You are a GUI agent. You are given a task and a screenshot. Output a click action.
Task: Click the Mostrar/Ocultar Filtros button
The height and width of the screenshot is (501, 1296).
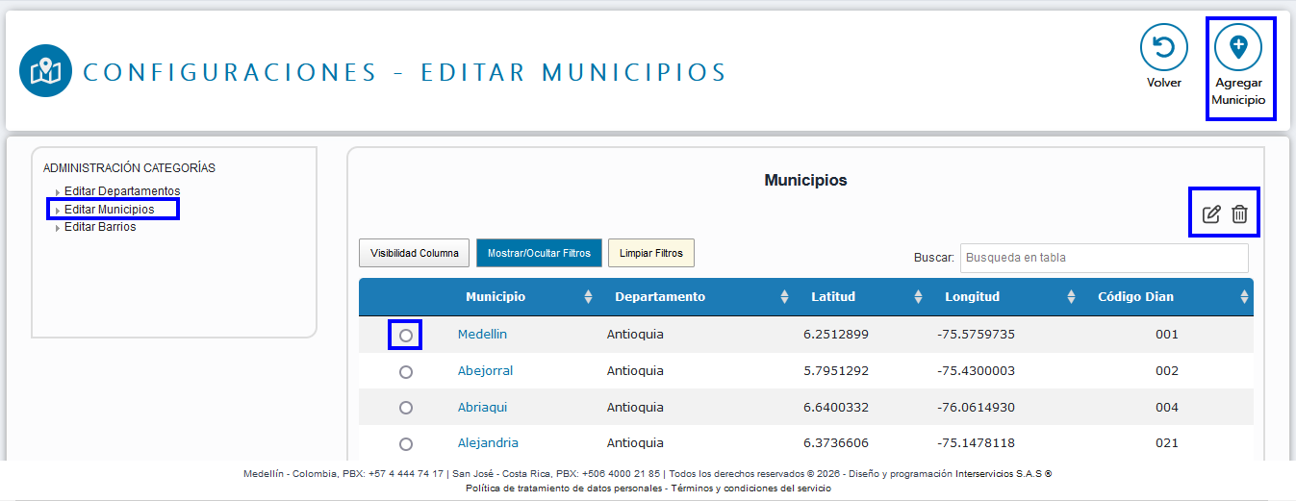[539, 253]
